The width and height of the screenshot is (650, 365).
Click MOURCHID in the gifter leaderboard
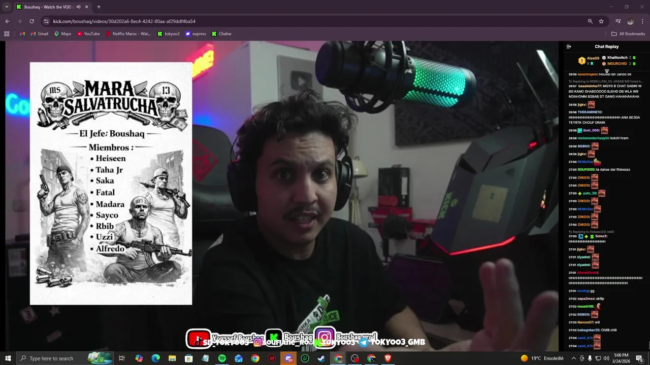[x=617, y=64]
